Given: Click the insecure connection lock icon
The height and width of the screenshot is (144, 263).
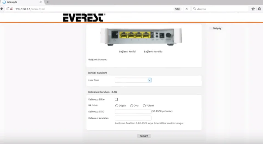Looking at the screenshot, I should click(11, 9).
